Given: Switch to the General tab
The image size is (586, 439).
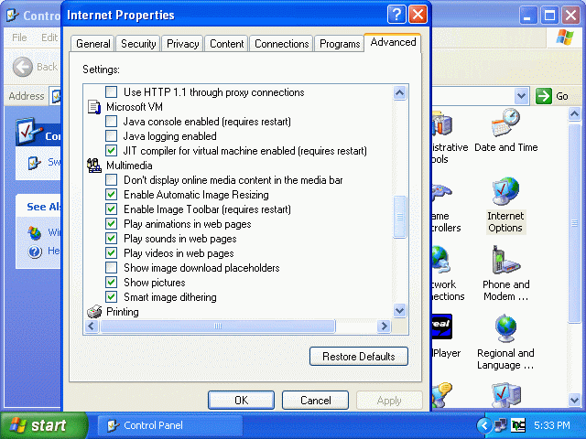Looking at the screenshot, I should tap(93, 44).
